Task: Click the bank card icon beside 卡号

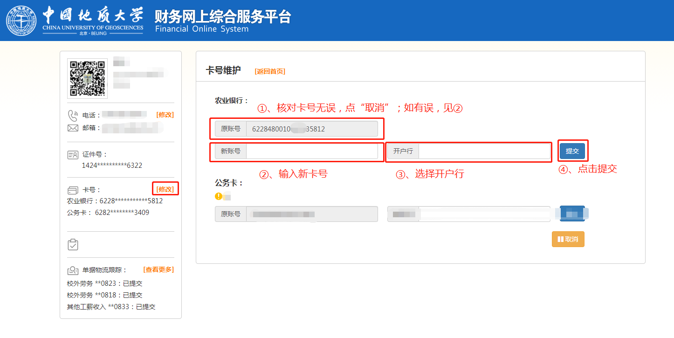Action: click(x=73, y=190)
